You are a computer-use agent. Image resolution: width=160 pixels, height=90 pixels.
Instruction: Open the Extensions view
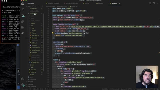pos(23,27)
